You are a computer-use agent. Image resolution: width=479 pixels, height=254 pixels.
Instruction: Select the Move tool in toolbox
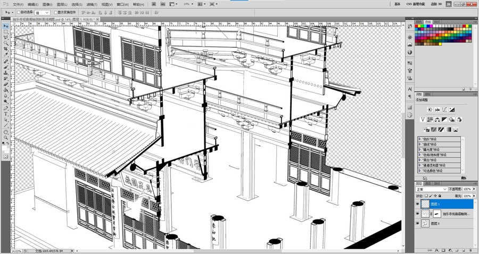click(6, 26)
